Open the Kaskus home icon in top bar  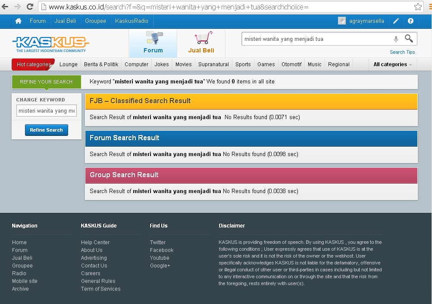[x=18, y=21]
